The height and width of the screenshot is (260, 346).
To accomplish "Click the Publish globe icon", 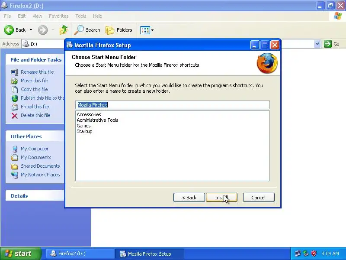I will point(15,98).
